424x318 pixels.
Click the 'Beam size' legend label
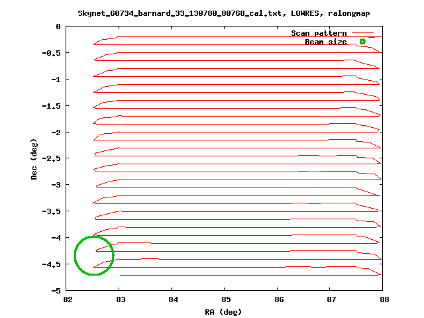pyautogui.click(x=326, y=42)
